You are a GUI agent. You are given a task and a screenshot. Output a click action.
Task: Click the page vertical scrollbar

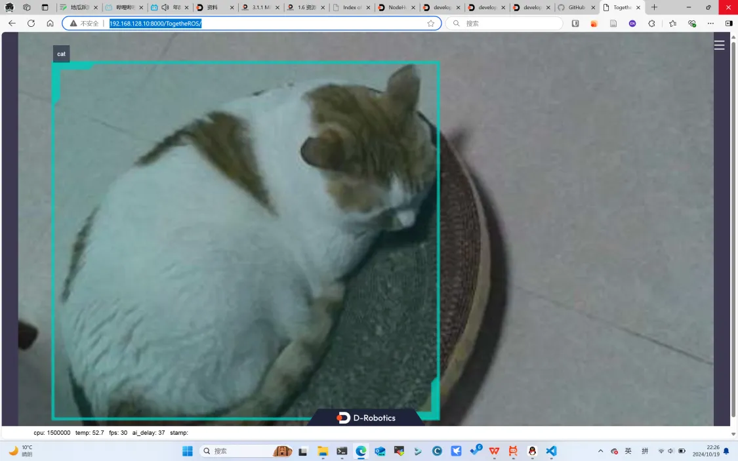(733, 228)
